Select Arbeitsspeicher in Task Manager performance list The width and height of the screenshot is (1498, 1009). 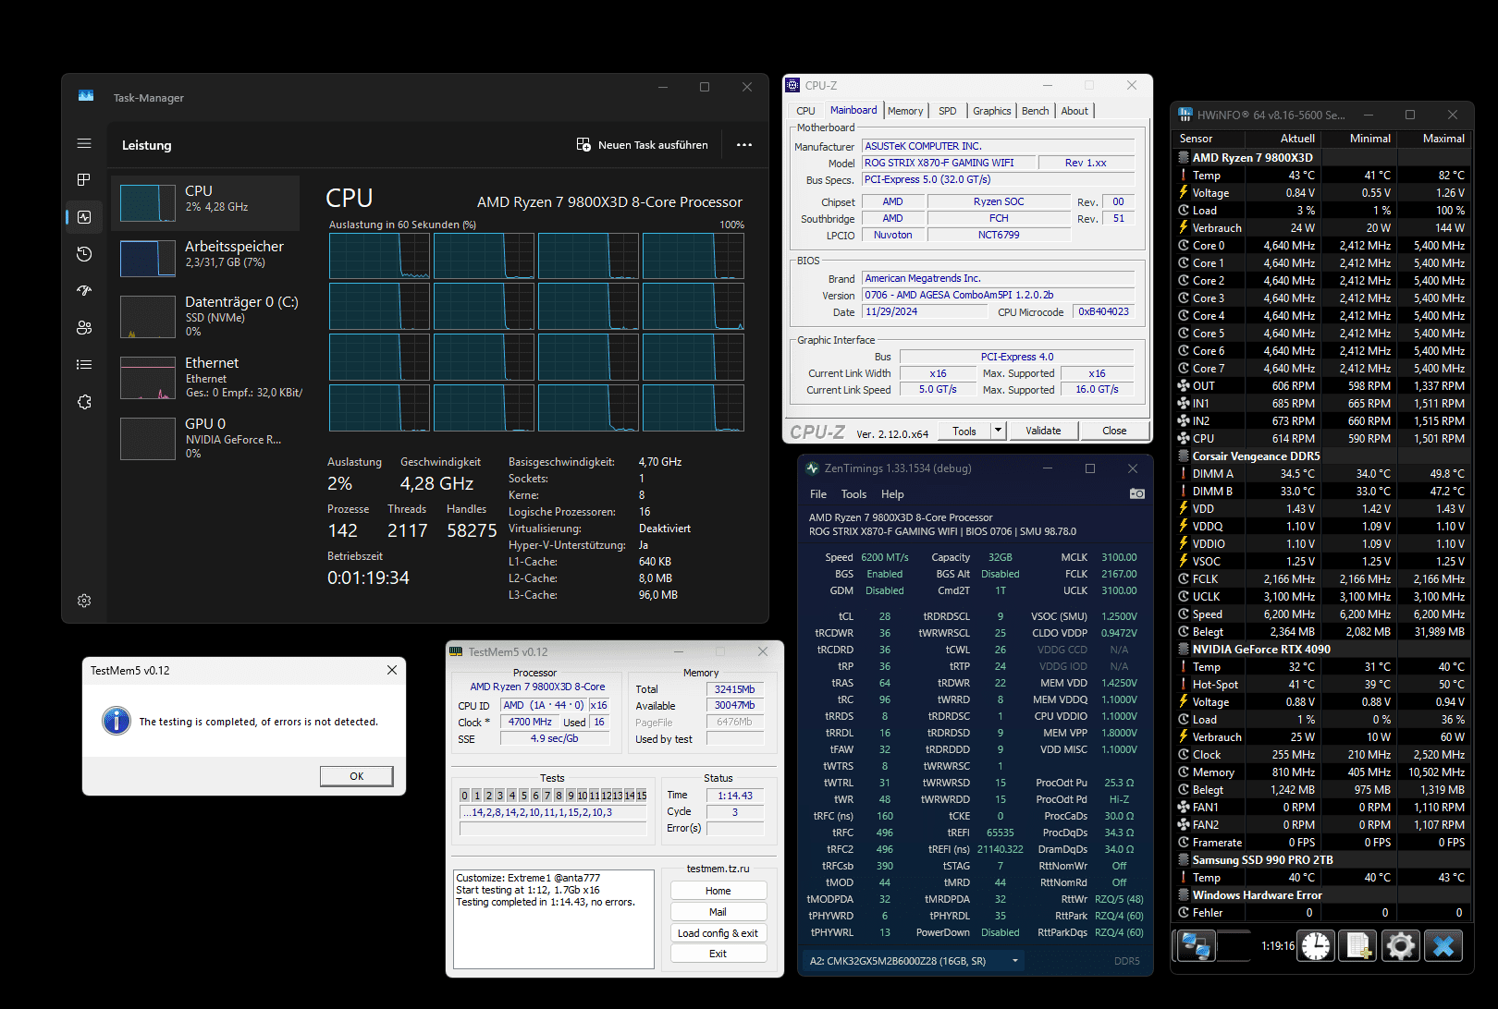[x=205, y=258]
